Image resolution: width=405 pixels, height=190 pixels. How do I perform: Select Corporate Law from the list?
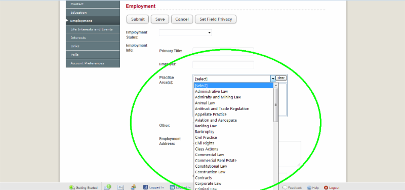pyautogui.click(x=233, y=183)
